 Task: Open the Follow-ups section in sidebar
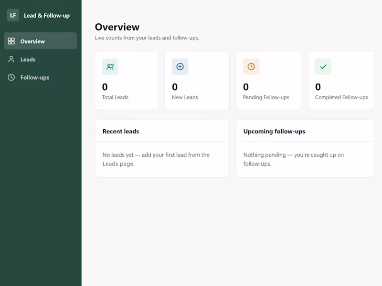41,77
